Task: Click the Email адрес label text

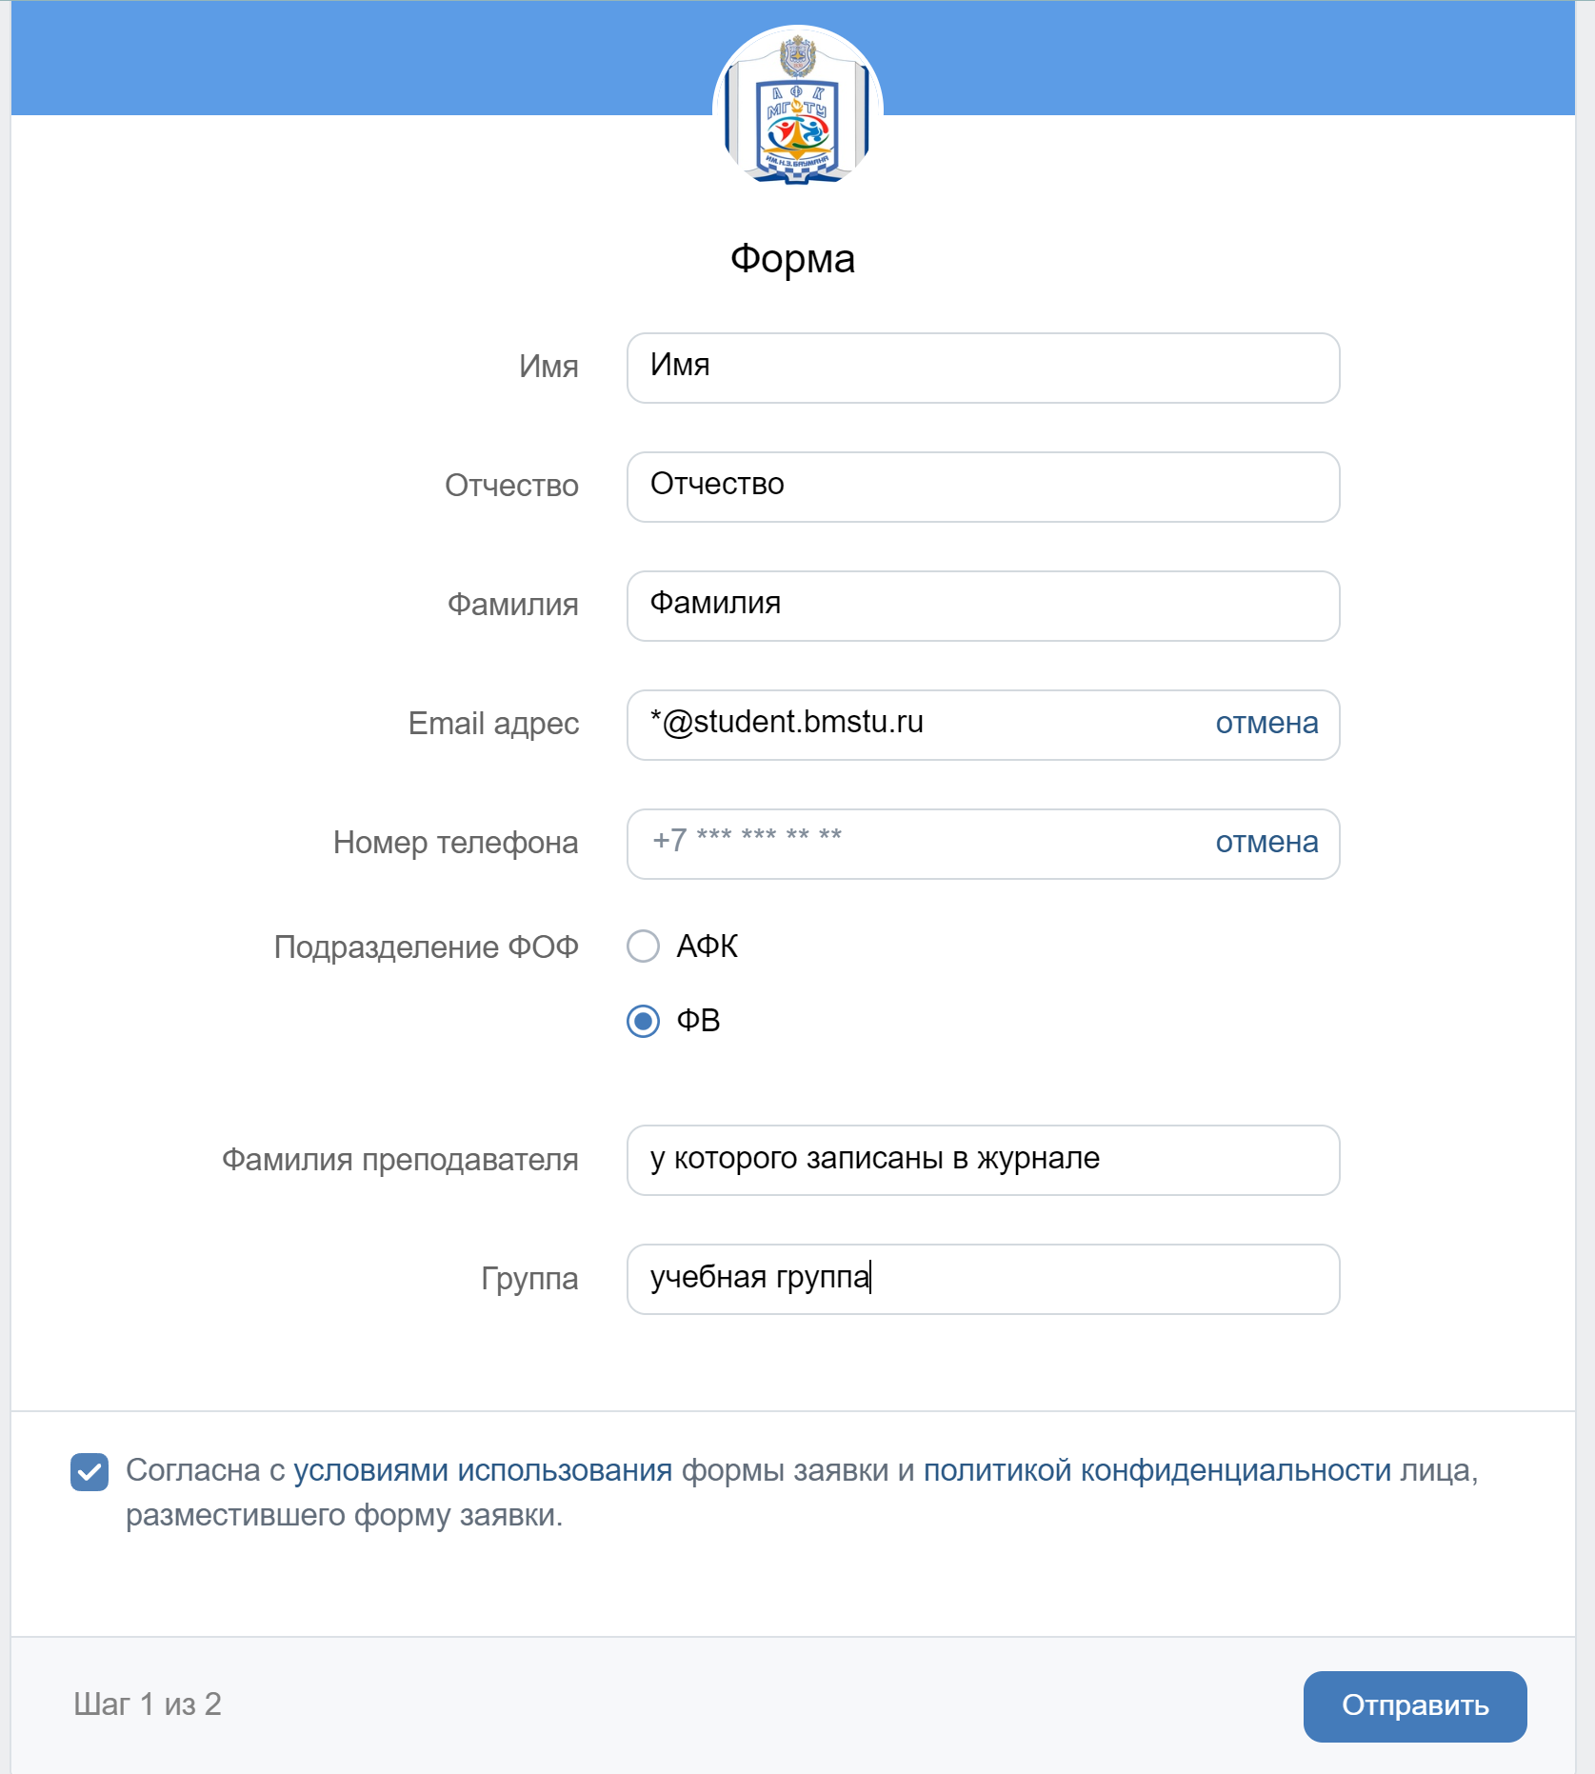Action: 493,724
